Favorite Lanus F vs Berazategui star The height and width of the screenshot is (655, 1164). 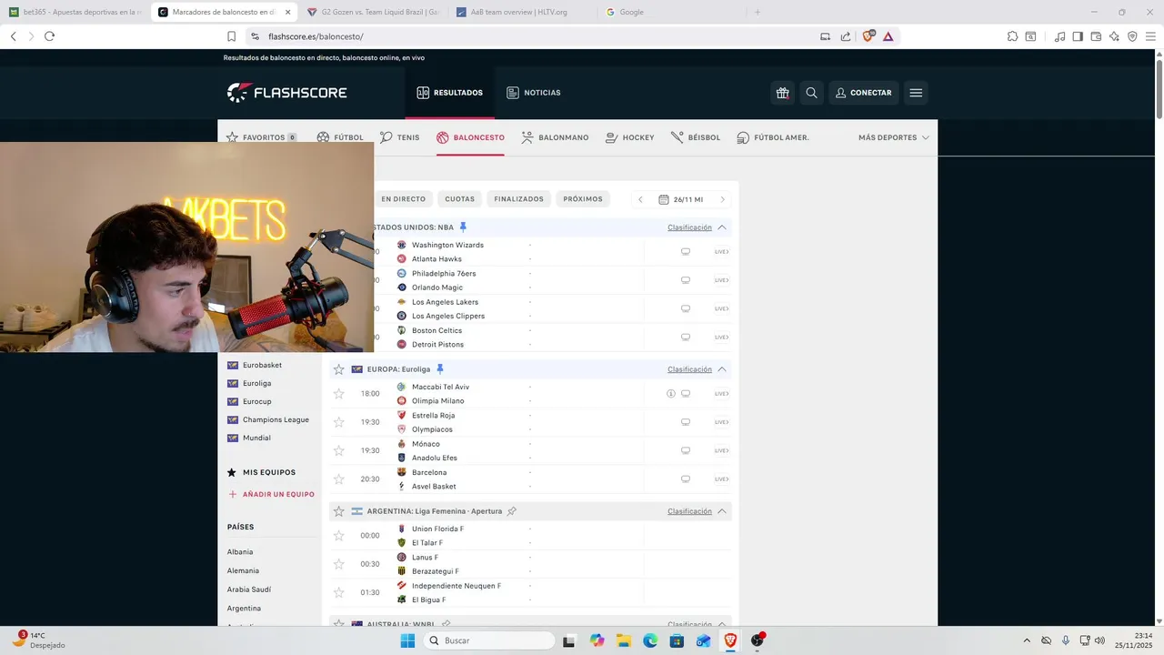point(339,564)
